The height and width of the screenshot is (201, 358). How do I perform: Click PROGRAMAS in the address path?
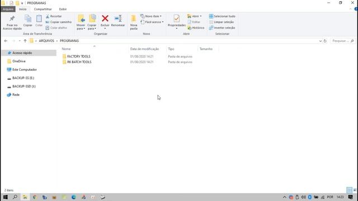[69, 41]
